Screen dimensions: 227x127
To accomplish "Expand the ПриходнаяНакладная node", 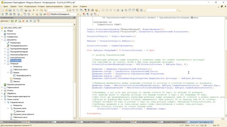I will click(5, 49).
